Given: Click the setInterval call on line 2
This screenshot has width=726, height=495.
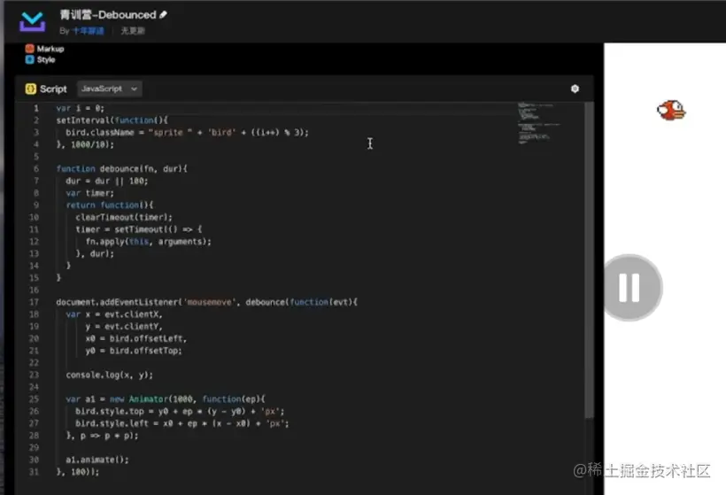Looking at the screenshot, I should pos(112,120).
